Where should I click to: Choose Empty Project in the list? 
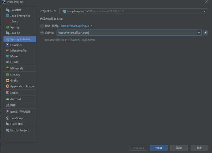(19, 130)
